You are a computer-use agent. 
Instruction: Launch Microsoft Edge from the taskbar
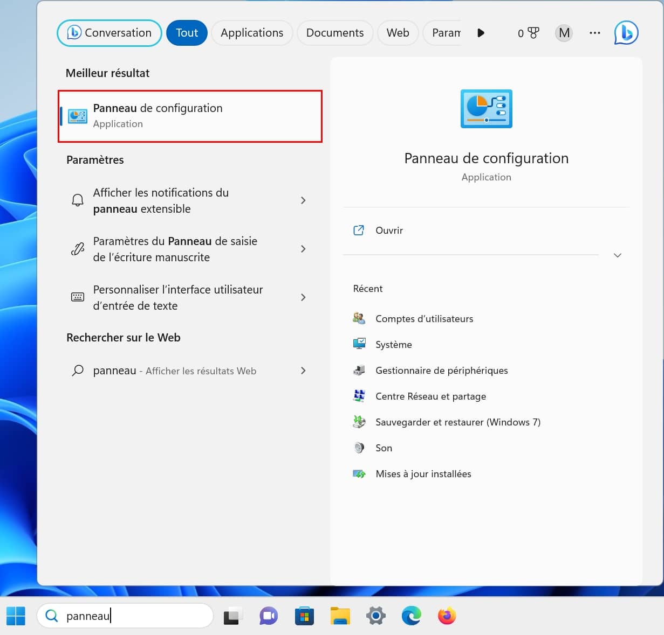(x=411, y=616)
